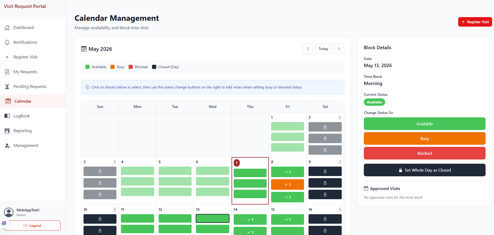Click the My Requests document icon
This screenshot has height=235, width=494.
(7, 72)
